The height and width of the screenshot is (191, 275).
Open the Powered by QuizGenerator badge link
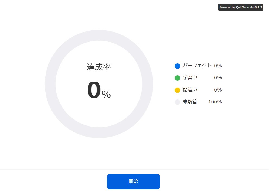click(x=241, y=7)
